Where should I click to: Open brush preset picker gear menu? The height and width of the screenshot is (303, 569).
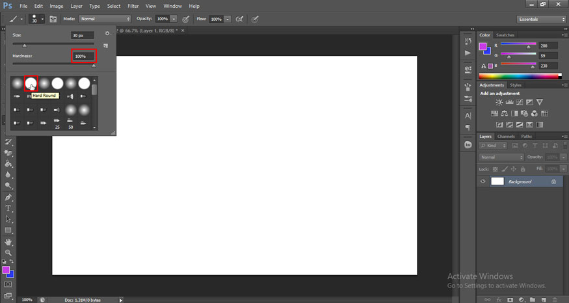pos(107,33)
